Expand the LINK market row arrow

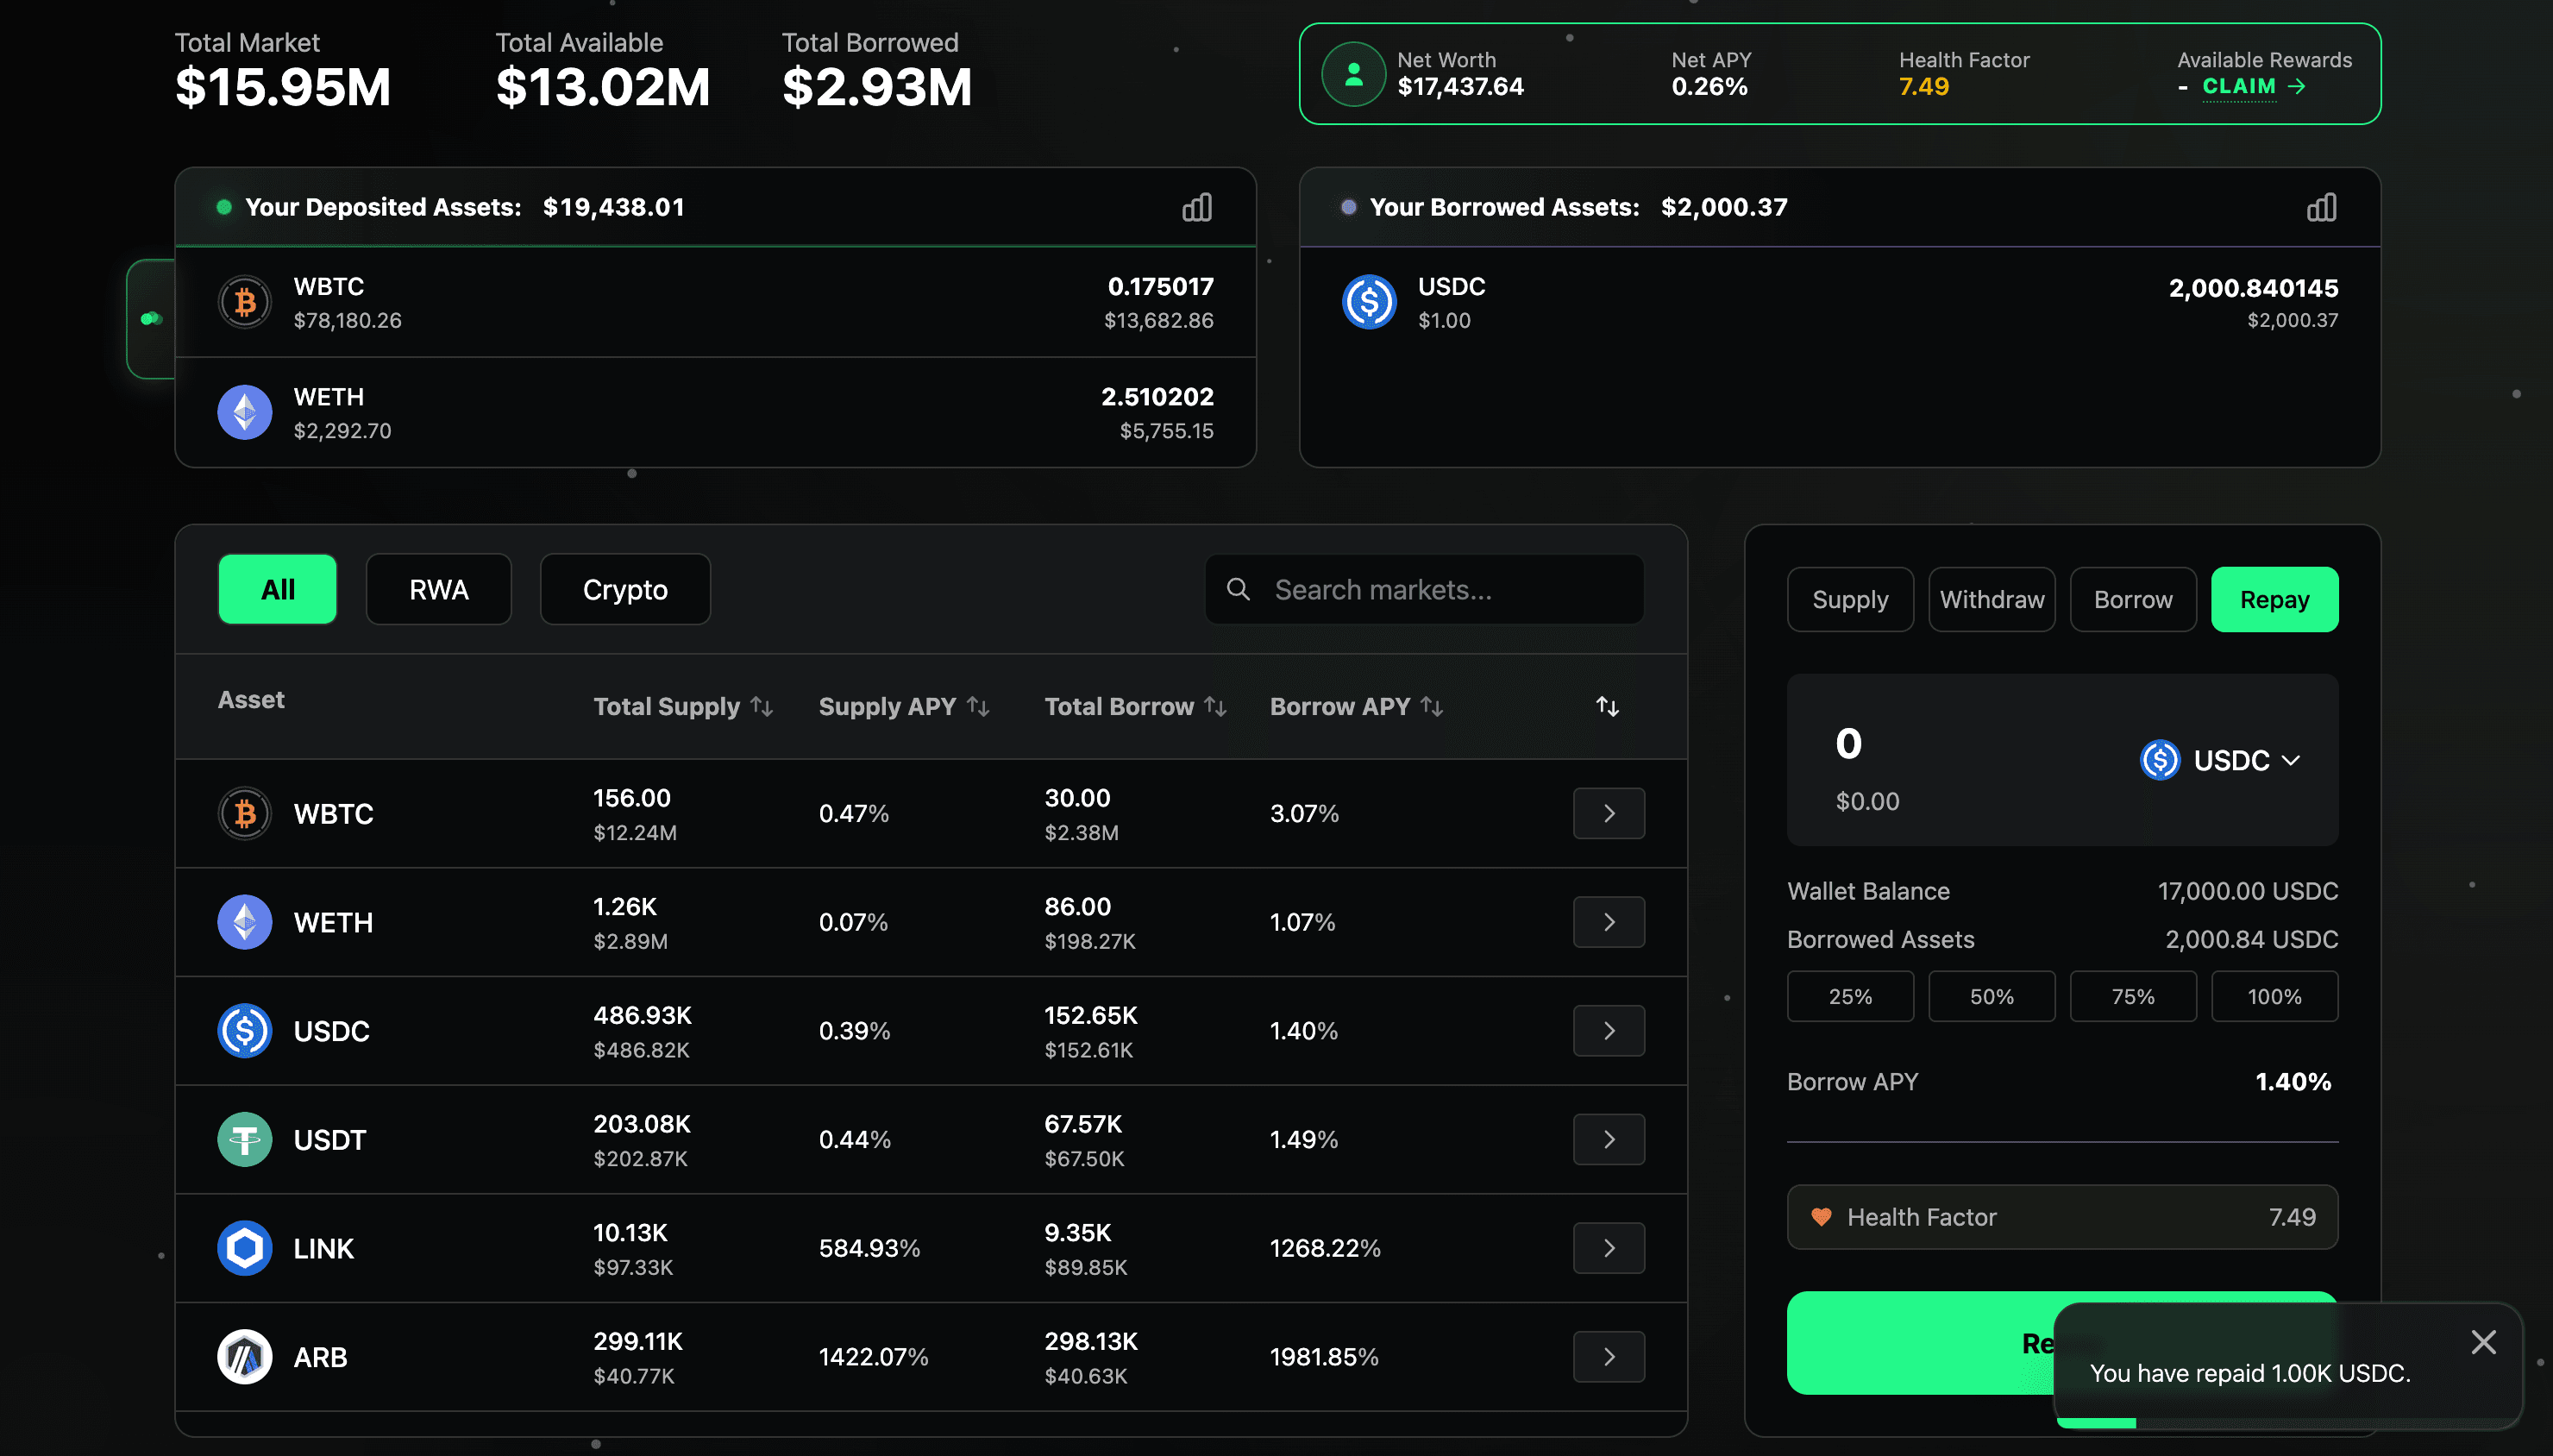pos(1608,1247)
